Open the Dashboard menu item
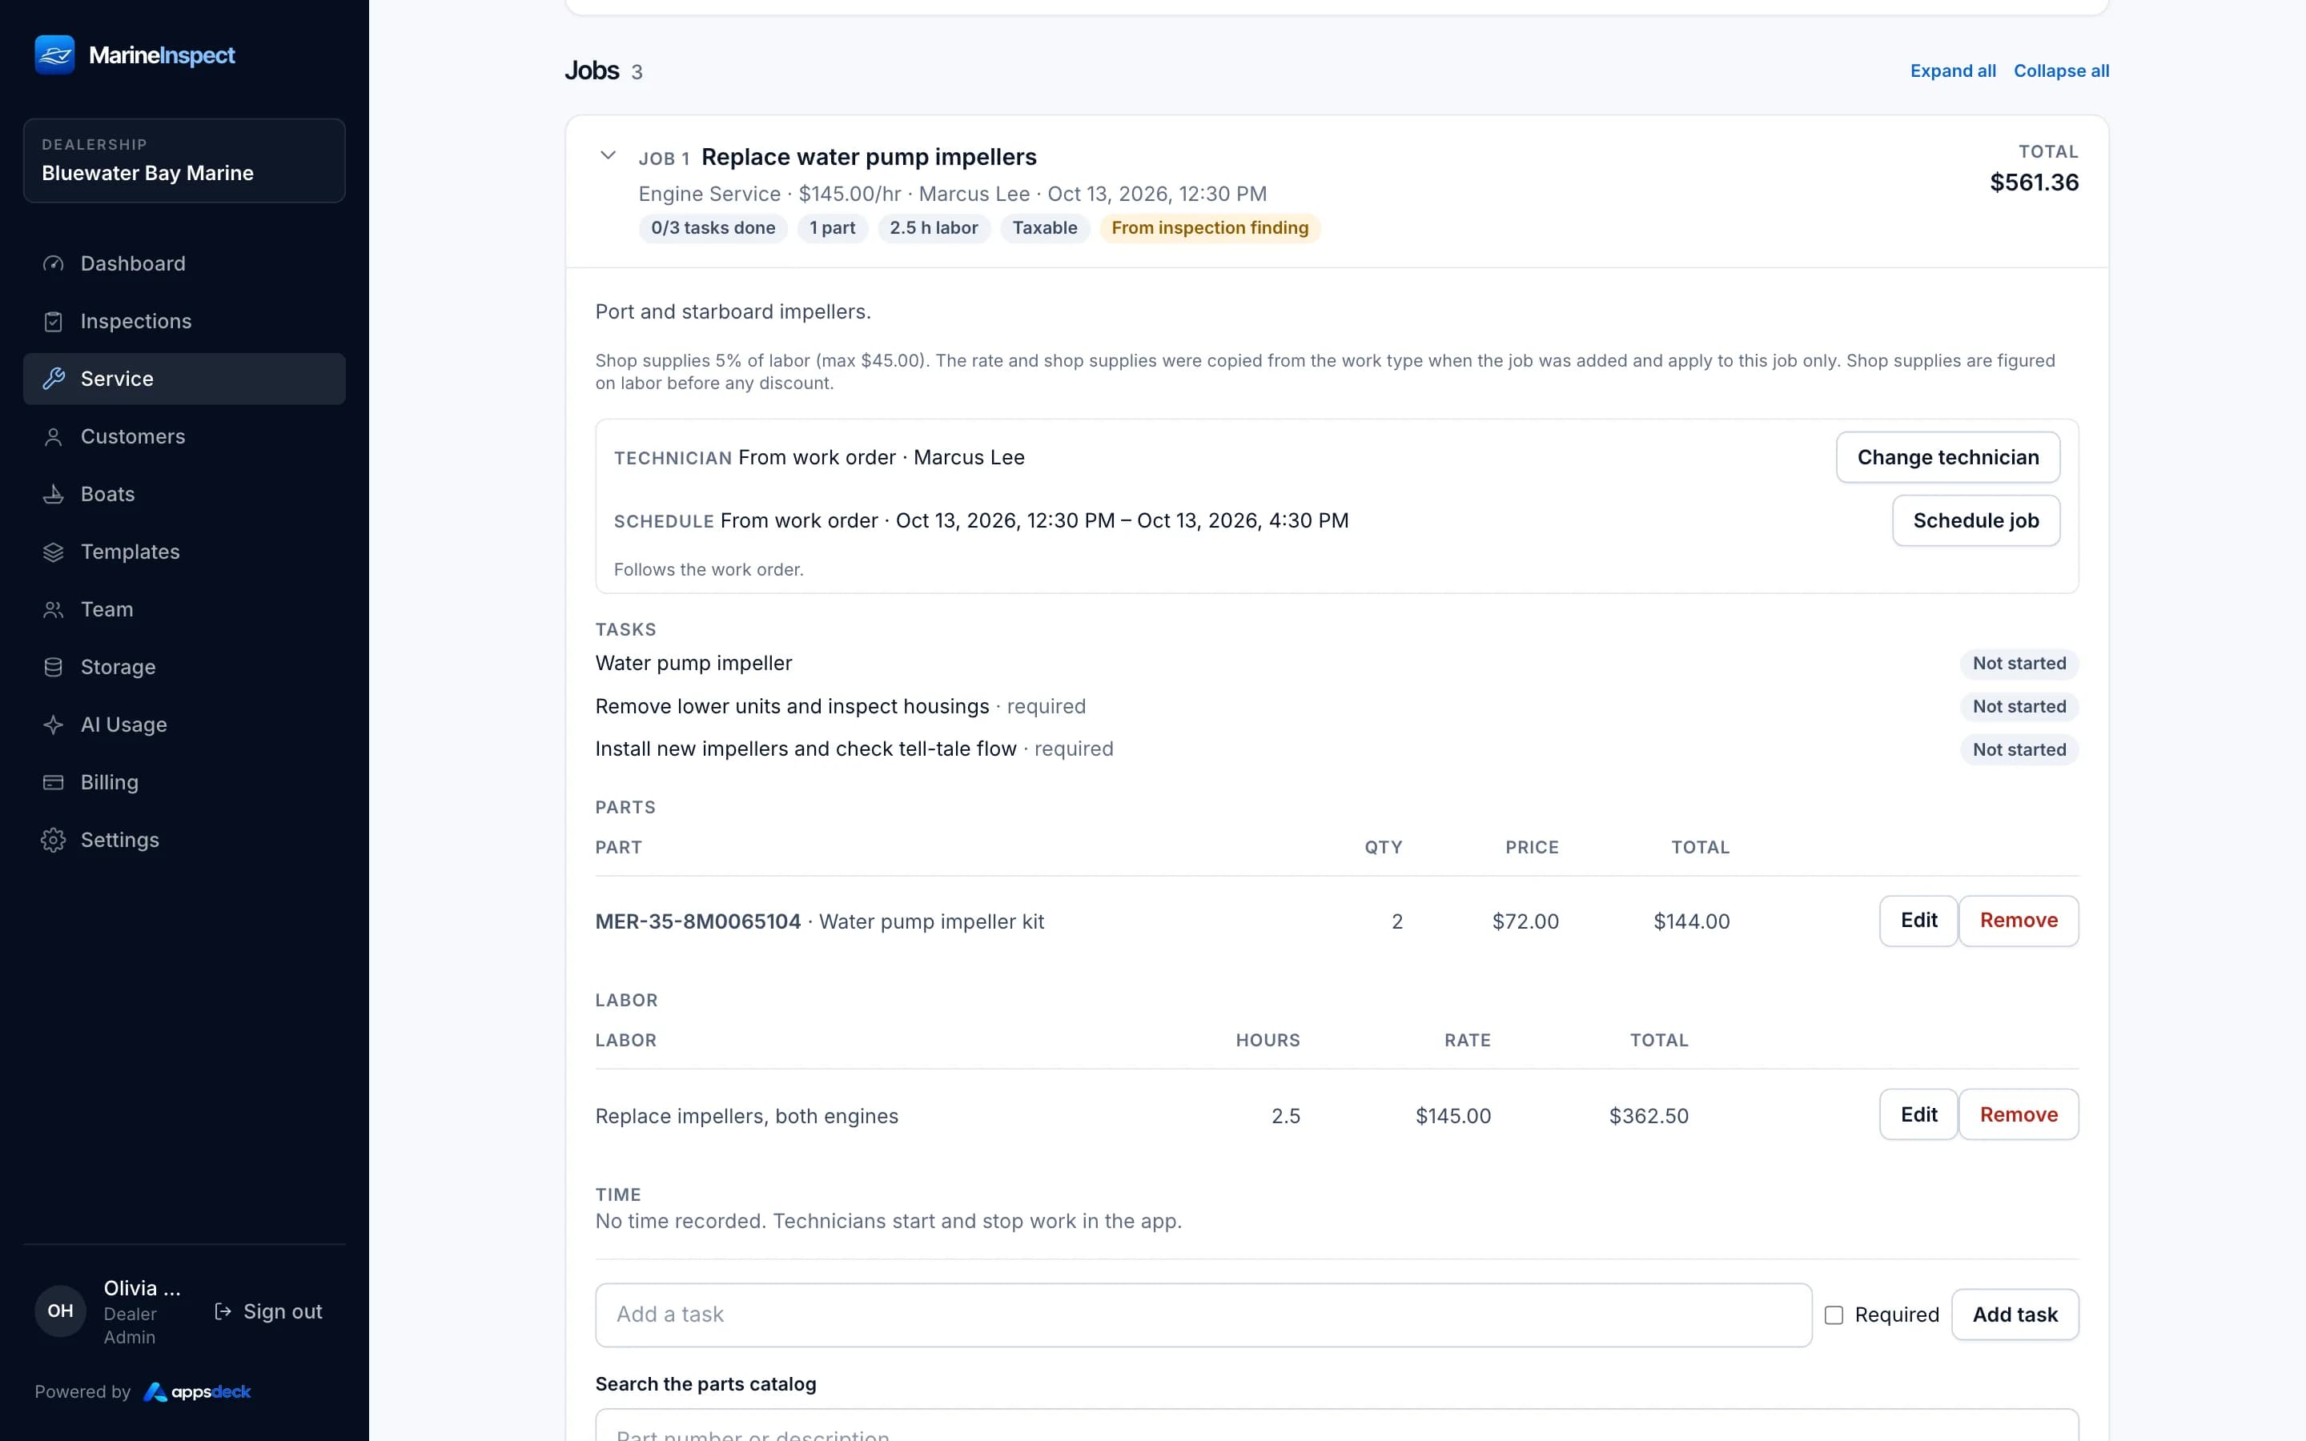 (x=184, y=264)
